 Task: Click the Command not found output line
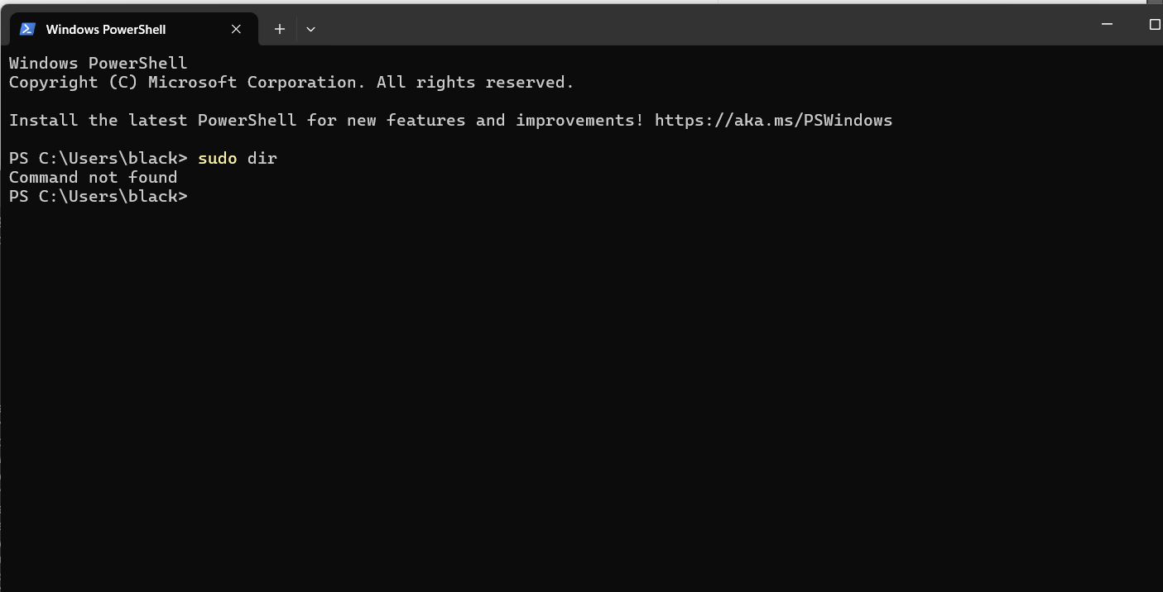[x=93, y=177]
